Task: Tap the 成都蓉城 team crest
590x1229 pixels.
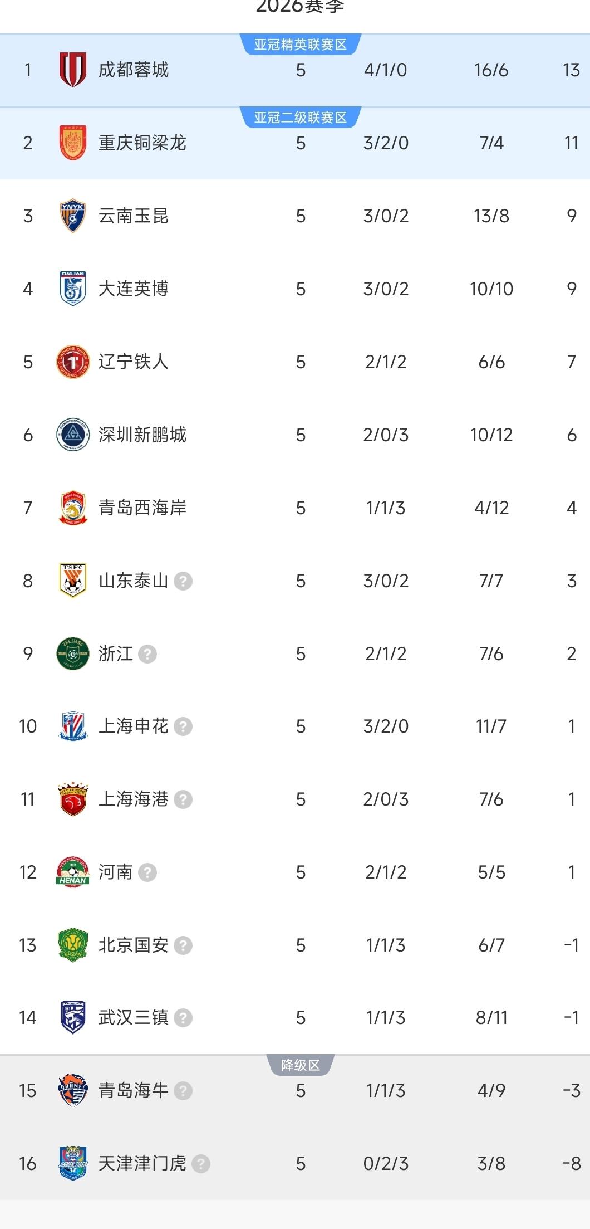Action: click(73, 70)
